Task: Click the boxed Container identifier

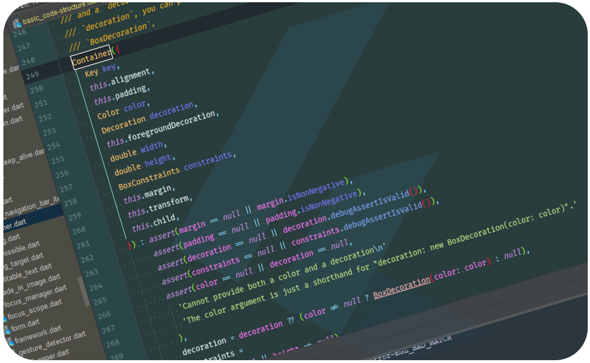Action: pyautogui.click(x=91, y=57)
